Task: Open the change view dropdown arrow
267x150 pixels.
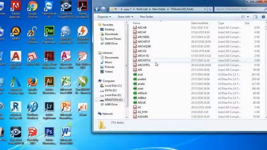Action: pos(248,17)
